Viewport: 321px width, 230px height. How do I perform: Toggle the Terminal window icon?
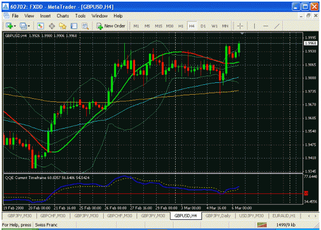[73, 26]
